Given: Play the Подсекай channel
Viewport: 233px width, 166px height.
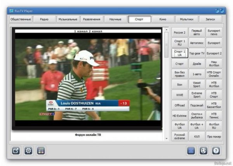Looking at the screenshot, I should (197, 105).
